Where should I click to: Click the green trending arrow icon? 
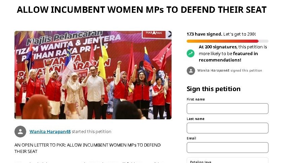(x=190, y=53)
